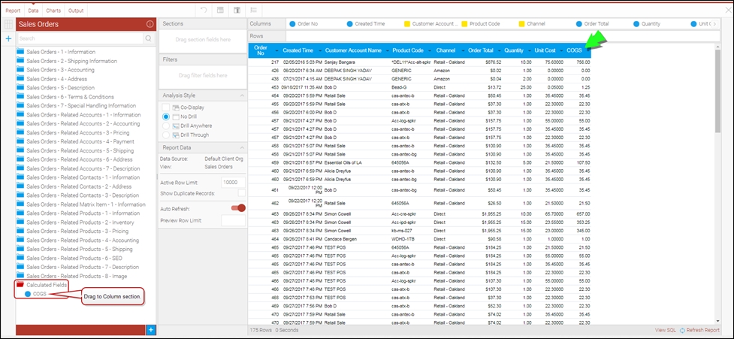734x339 pixels.
Task: Click the blue plus button below field list
Action: pyautogui.click(x=151, y=330)
